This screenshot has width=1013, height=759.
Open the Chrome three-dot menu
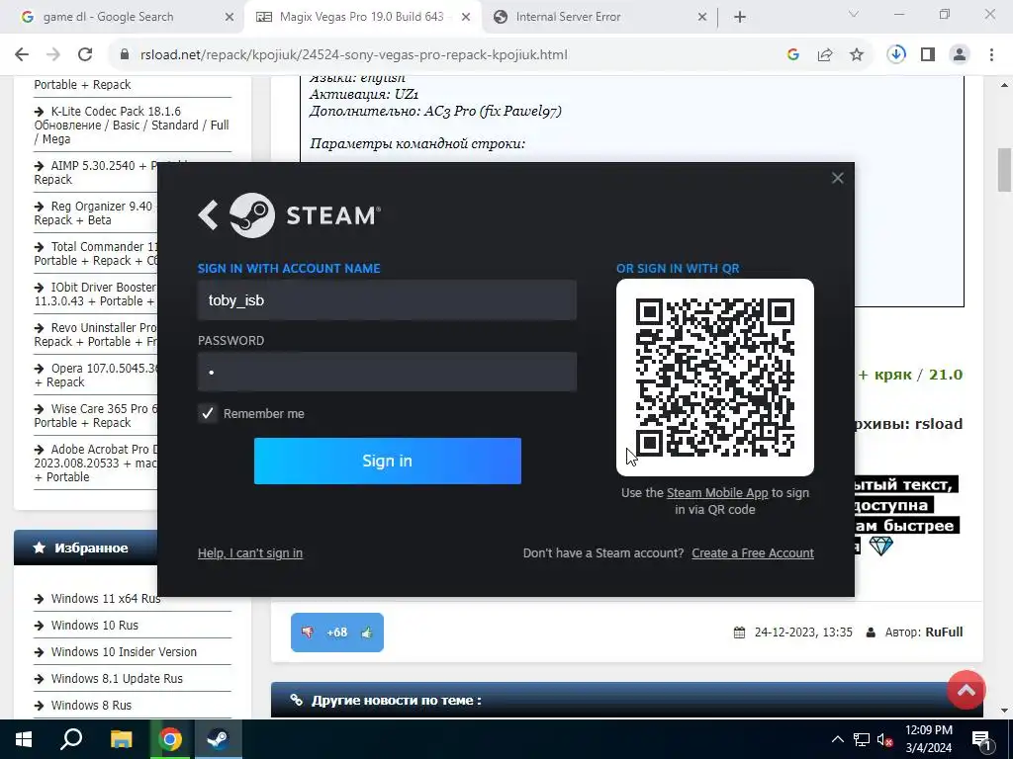click(991, 55)
